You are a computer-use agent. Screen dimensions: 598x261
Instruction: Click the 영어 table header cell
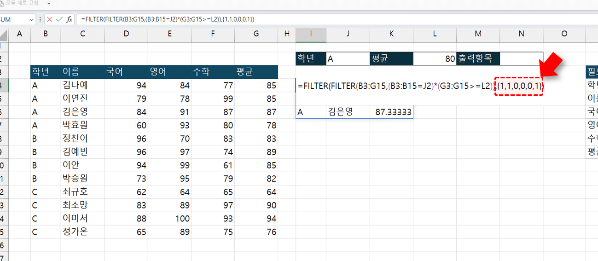click(x=169, y=72)
